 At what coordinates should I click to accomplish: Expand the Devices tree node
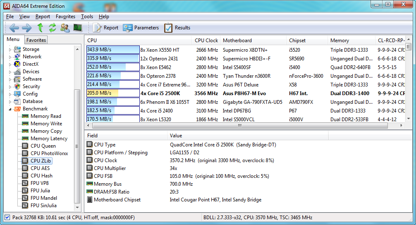tap(10, 72)
